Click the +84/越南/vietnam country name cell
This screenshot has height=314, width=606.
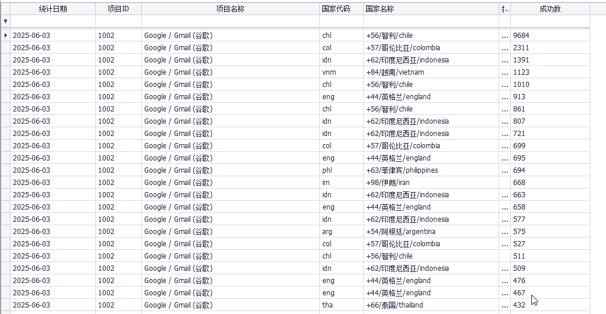click(x=431, y=72)
